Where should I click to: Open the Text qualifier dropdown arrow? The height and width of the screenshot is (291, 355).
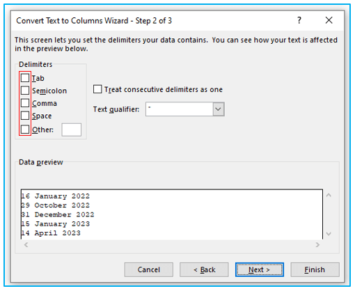(219, 109)
